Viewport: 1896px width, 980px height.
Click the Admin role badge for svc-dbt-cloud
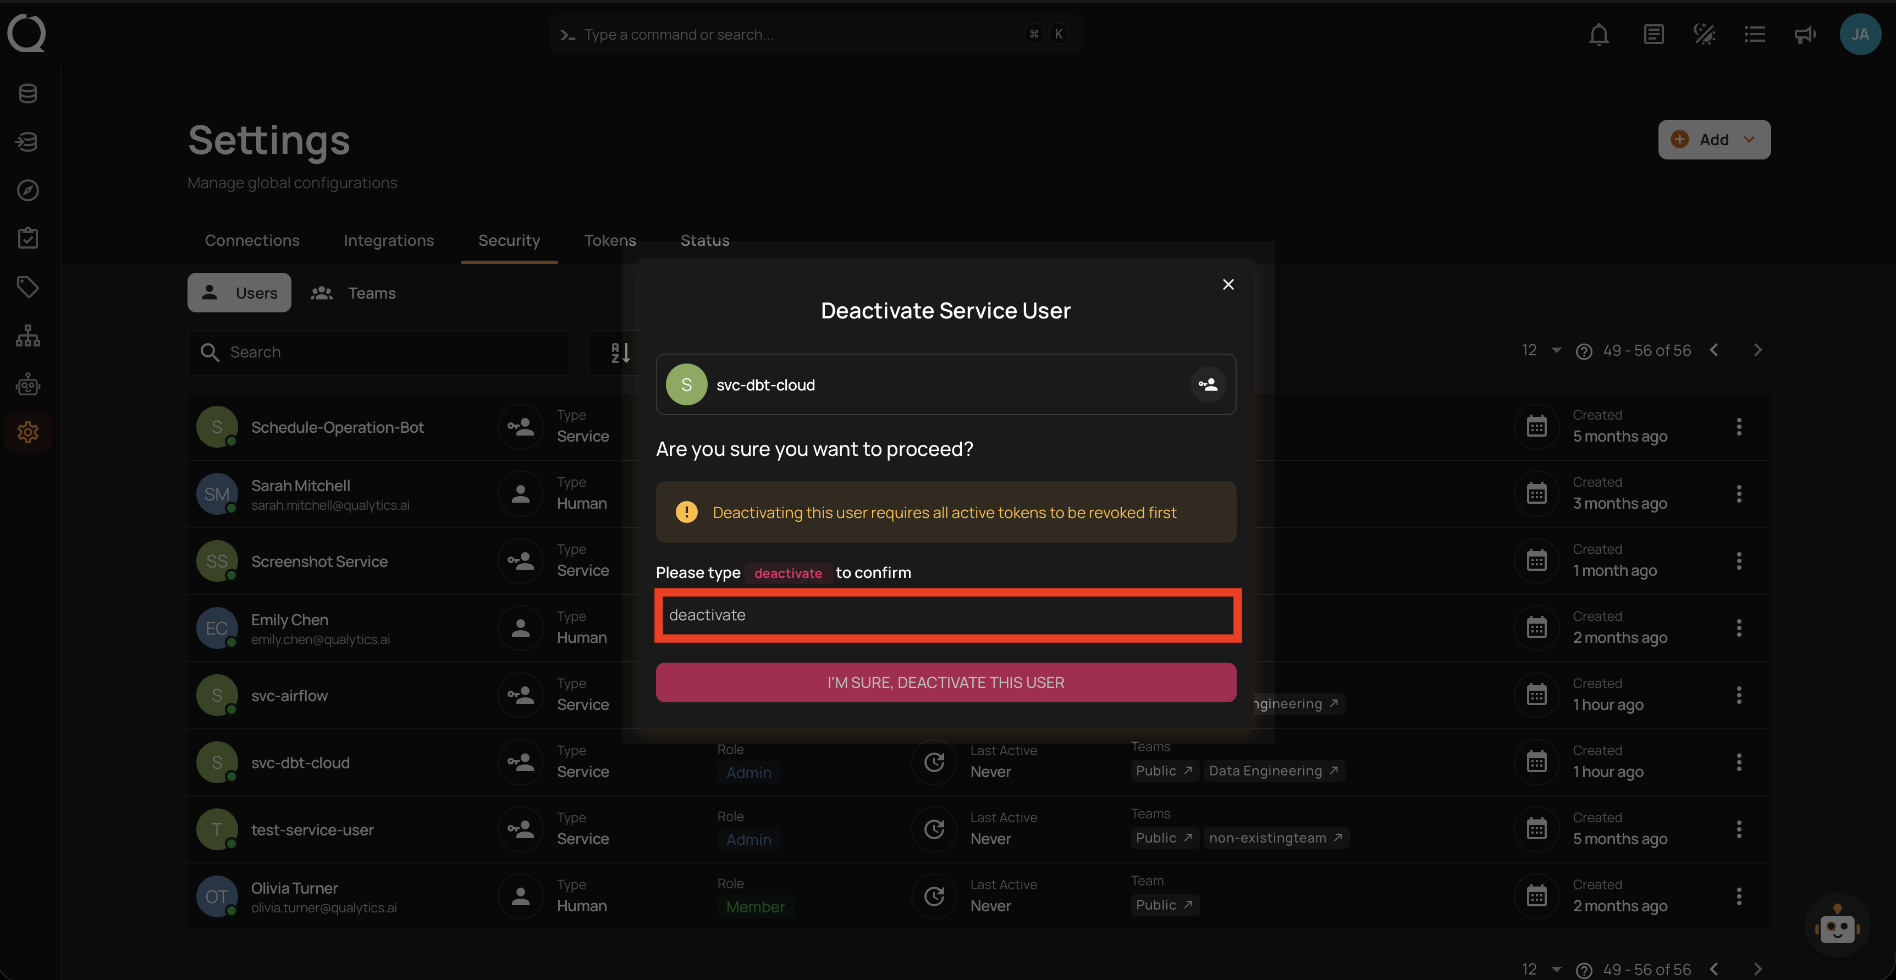(x=748, y=772)
